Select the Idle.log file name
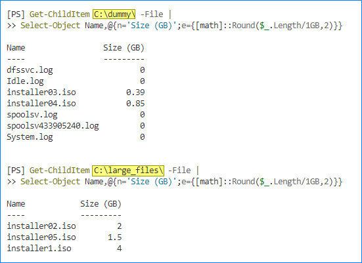This screenshot has width=362, height=263. [25, 81]
